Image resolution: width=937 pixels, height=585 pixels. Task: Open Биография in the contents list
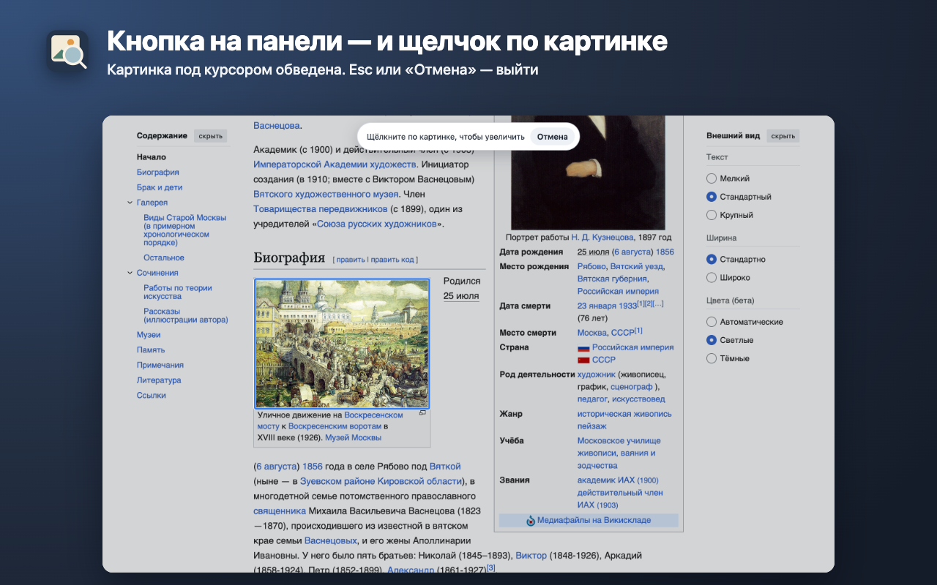coord(157,173)
